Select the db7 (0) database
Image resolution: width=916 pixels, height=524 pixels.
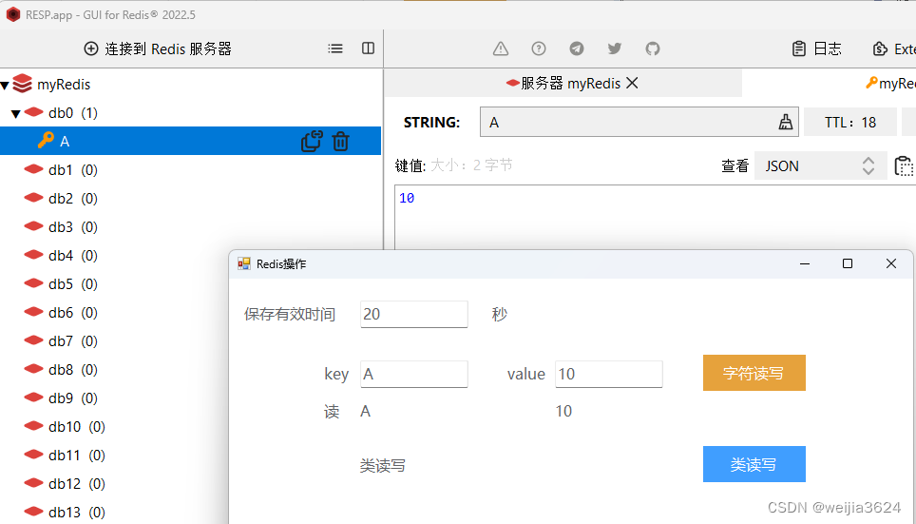pyautogui.click(x=73, y=341)
